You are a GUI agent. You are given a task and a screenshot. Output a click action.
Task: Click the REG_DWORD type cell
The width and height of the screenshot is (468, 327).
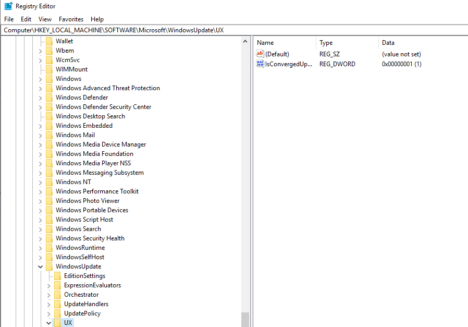[337, 64]
